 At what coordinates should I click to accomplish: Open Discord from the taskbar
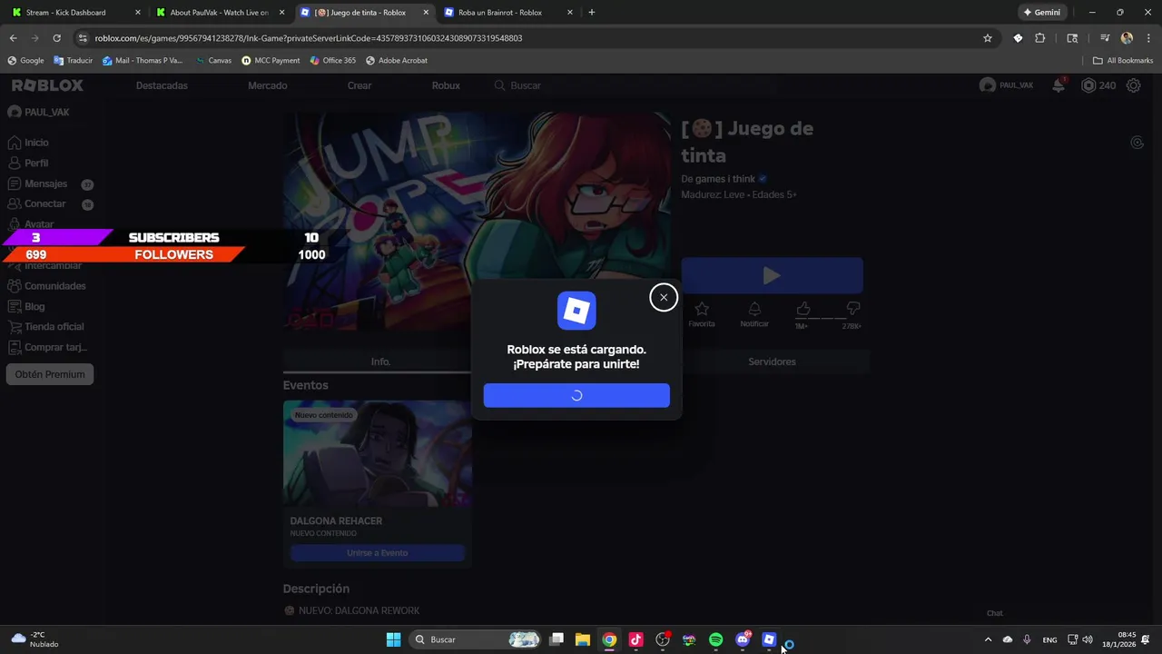tap(743, 639)
